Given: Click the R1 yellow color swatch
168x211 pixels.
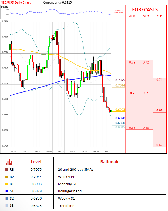Looking at the screenshot, I should (6, 184).
